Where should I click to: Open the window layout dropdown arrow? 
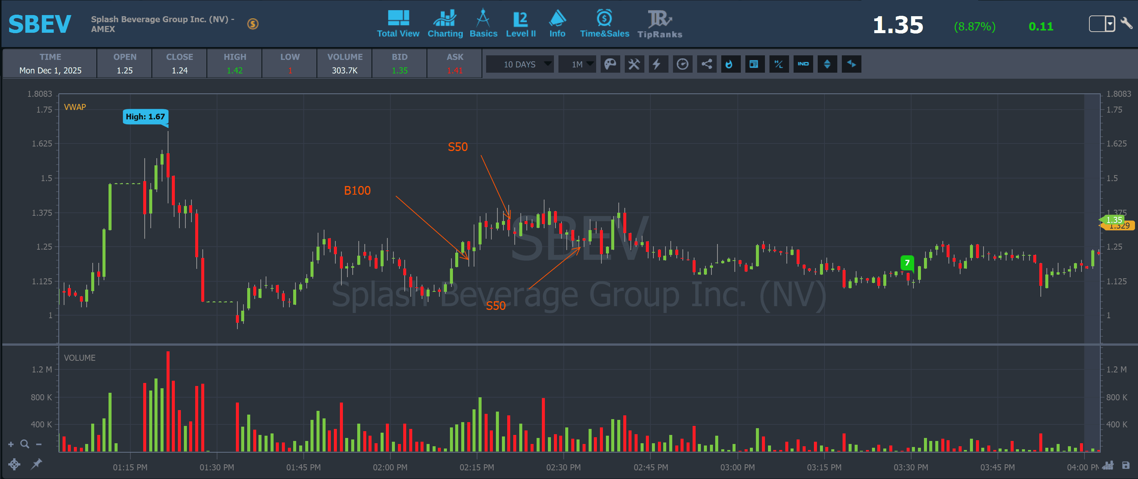1110,23
